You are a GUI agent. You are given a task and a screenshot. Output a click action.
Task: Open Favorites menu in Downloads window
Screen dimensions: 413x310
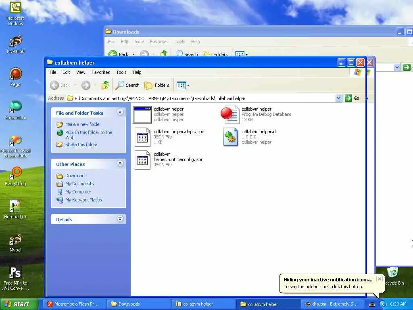tap(159, 42)
